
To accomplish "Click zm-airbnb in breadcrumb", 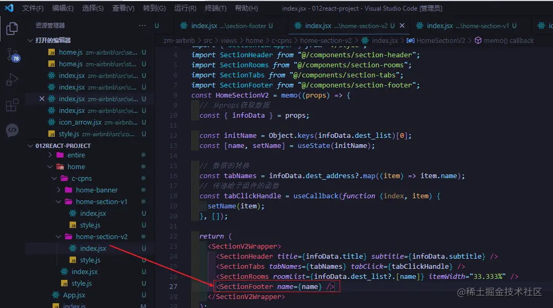I will (x=179, y=41).
